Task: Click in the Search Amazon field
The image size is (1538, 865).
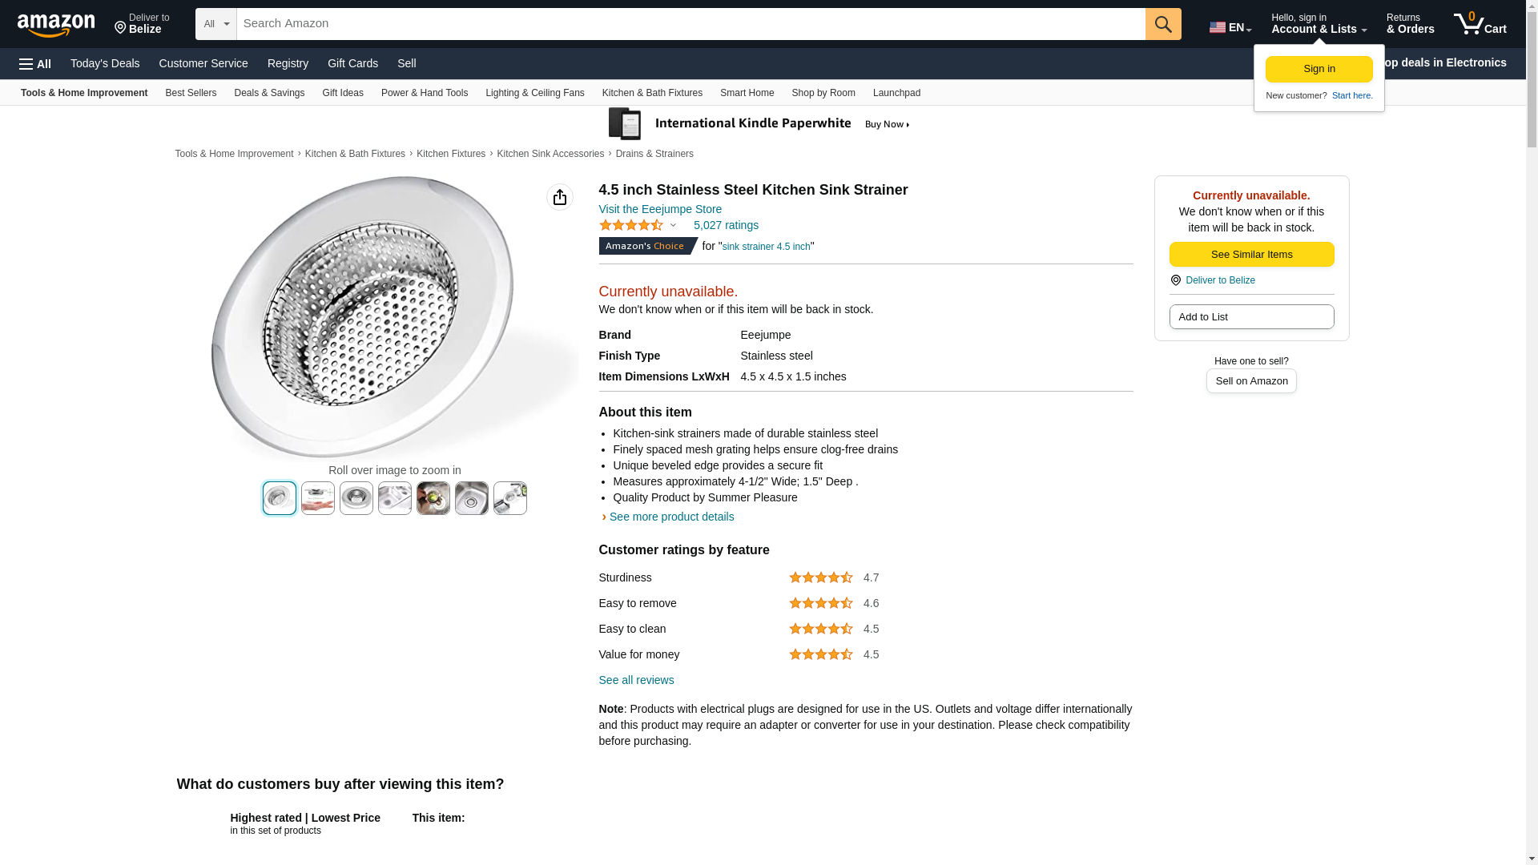Action: [690, 24]
